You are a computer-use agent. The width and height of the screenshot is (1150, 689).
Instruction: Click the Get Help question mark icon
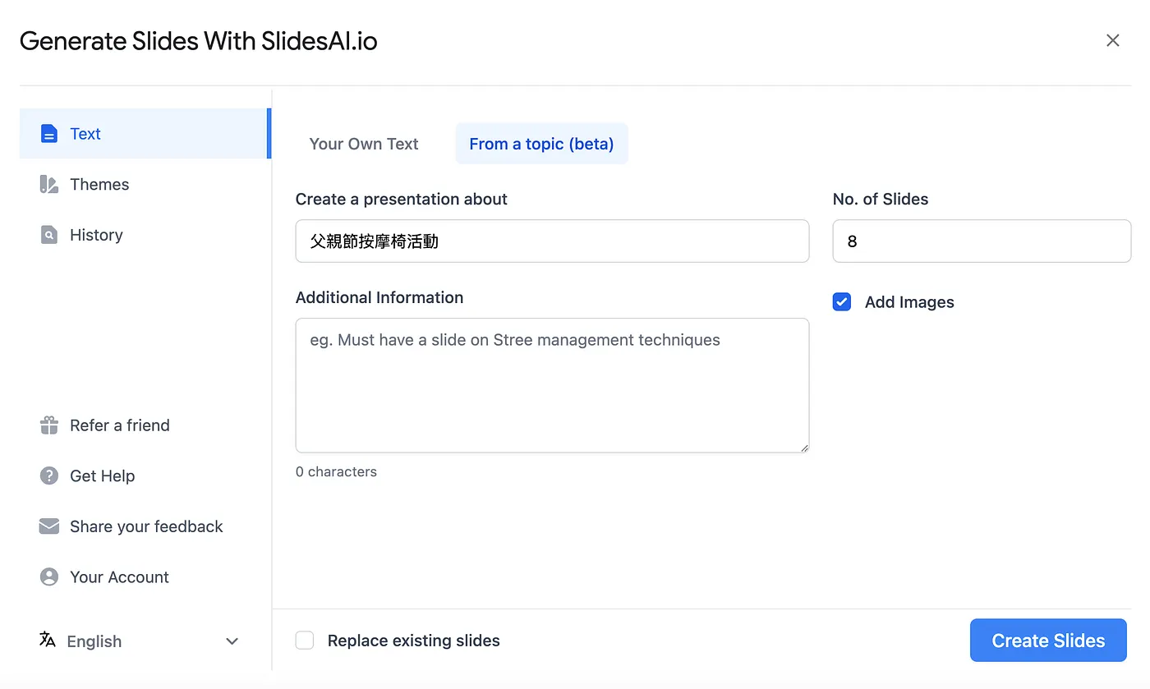(x=49, y=476)
